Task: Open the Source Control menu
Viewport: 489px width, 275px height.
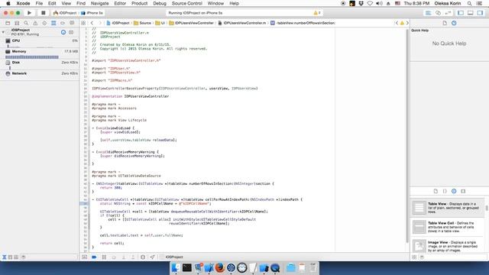Action: 186,3
